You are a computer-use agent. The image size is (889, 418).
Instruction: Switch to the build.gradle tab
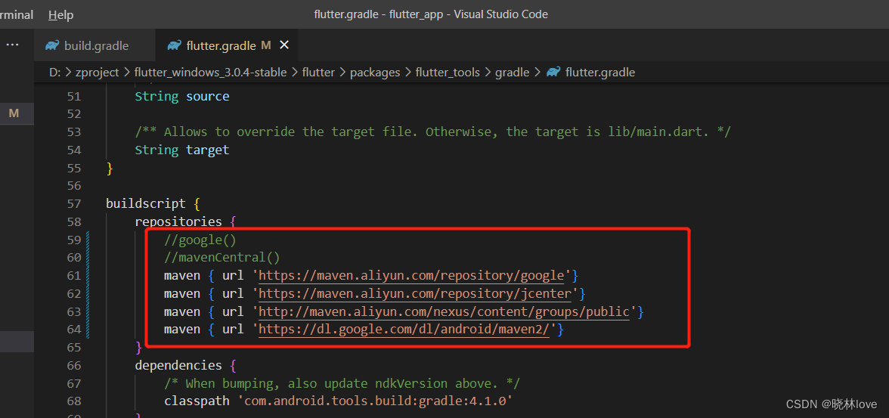(x=94, y=45)
